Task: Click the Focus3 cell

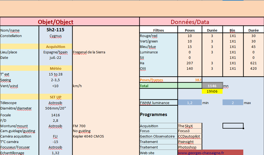Action: pyautogui.click(x=190, y=131)
